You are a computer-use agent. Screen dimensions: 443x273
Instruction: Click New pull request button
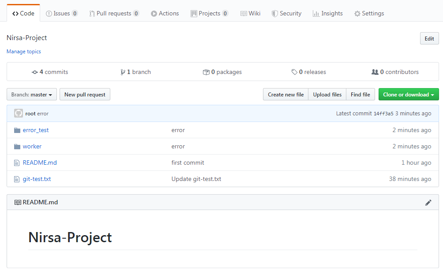click(85, 95)
